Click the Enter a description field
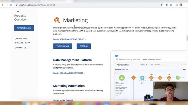188x105 pixels. (156, 65)
